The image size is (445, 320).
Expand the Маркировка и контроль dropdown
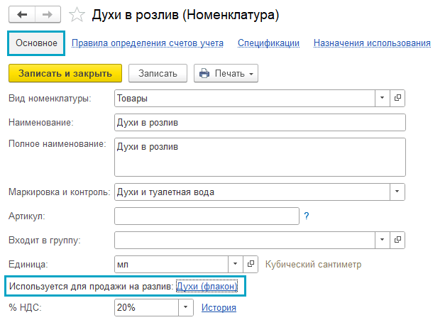[397, 192]
